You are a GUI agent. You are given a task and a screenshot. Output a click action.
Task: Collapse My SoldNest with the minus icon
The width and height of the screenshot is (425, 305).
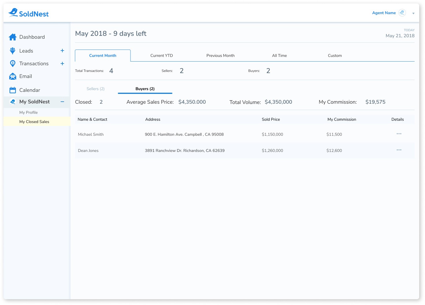coord(62,102)
